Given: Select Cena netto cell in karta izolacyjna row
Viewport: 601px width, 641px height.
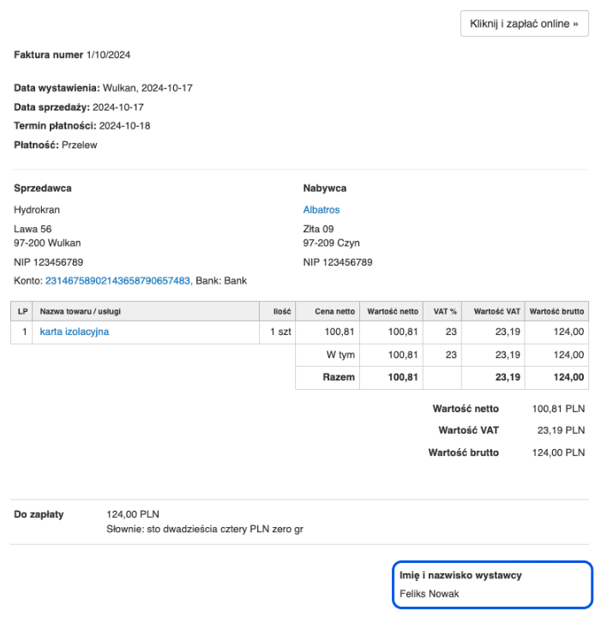Looking at the screenshot, I should (x=328, y=332).
